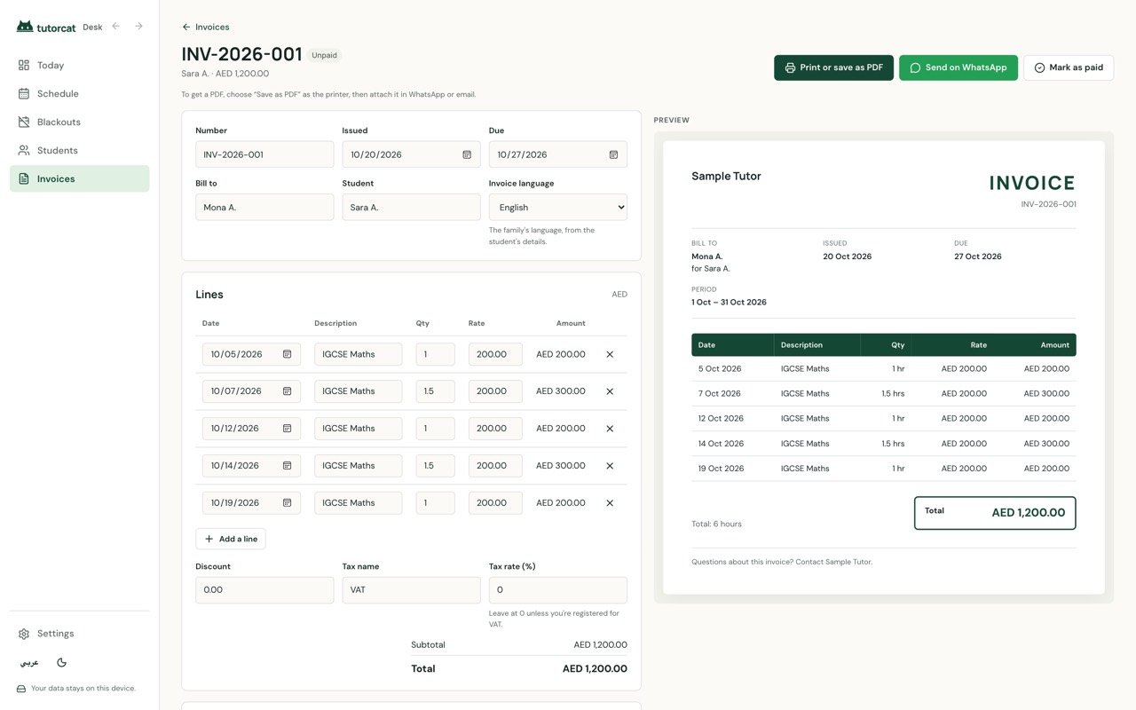Click the invoice Number field
Image resolution: width=1136 pixels, height=710 pixels.
tap(264, 154)
